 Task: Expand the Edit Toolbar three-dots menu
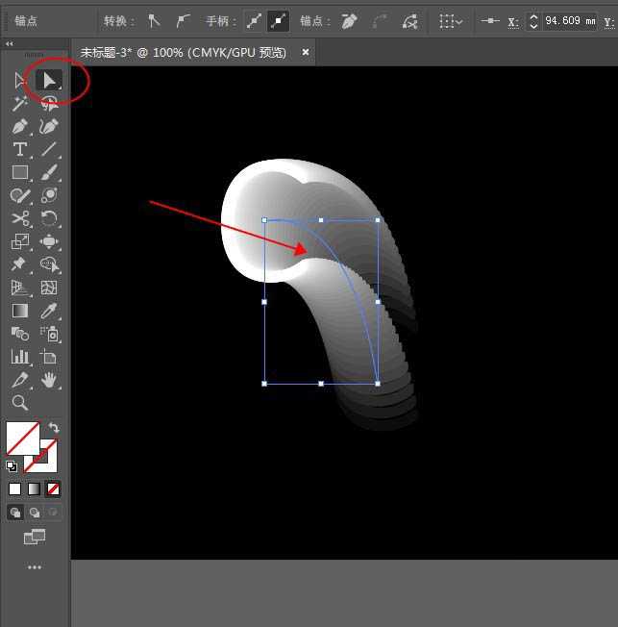tap(35, 567)
